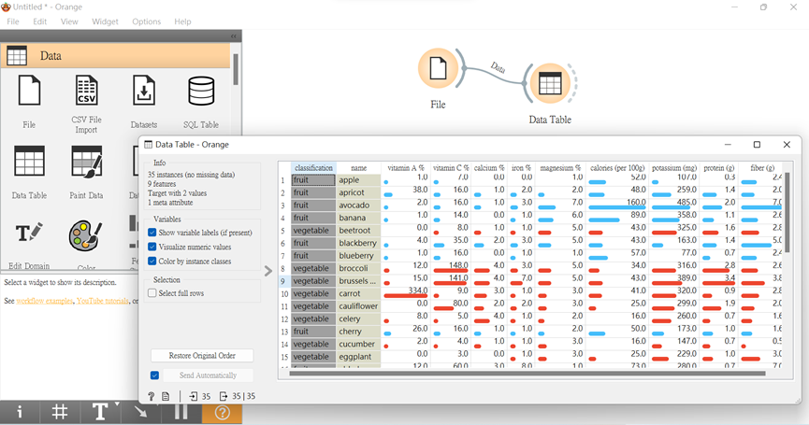
Task: Enable Select full rows checkbox
Action: coord(152,293)
